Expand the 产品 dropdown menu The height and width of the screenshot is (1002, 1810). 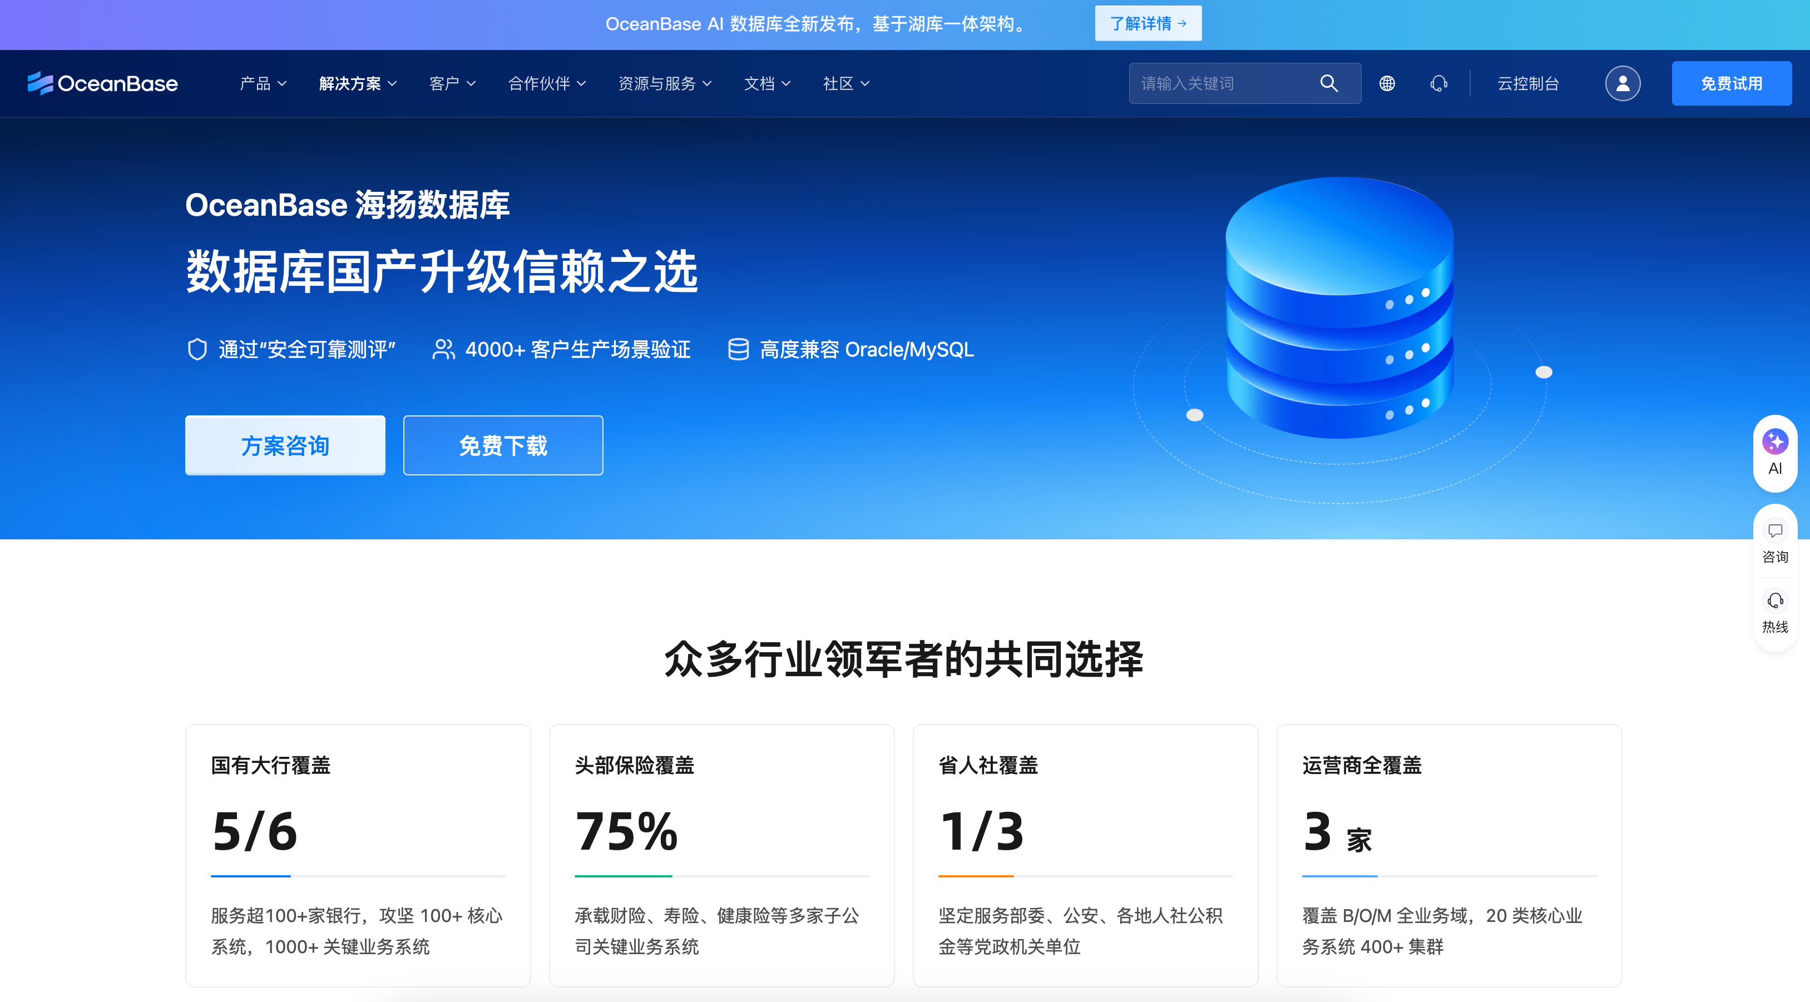[264, 83]
